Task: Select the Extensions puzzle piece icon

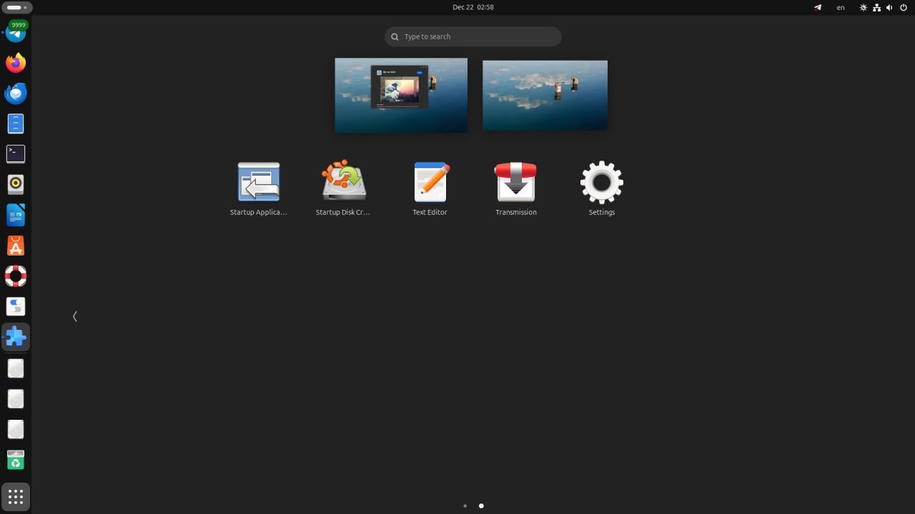Action: (16, 337)
